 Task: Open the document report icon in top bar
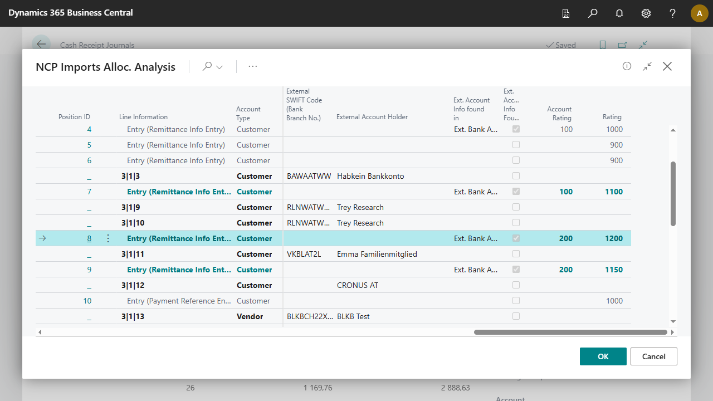(x=566, y=13)
